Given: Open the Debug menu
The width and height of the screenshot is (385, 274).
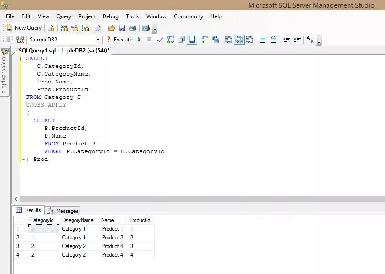Looking at the screenshot, I should tap(110, 16).
